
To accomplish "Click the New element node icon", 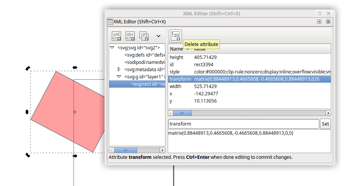I will click(116, 36).
